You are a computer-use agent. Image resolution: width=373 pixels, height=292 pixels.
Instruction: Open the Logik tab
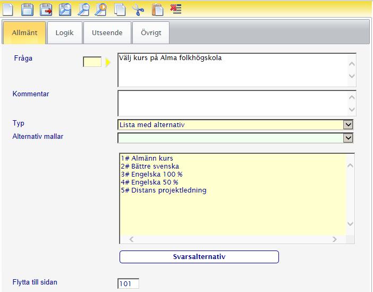pos(64,32)
